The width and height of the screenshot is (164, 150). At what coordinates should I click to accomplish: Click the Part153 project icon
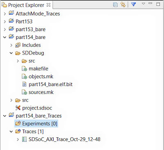point(11,21)
